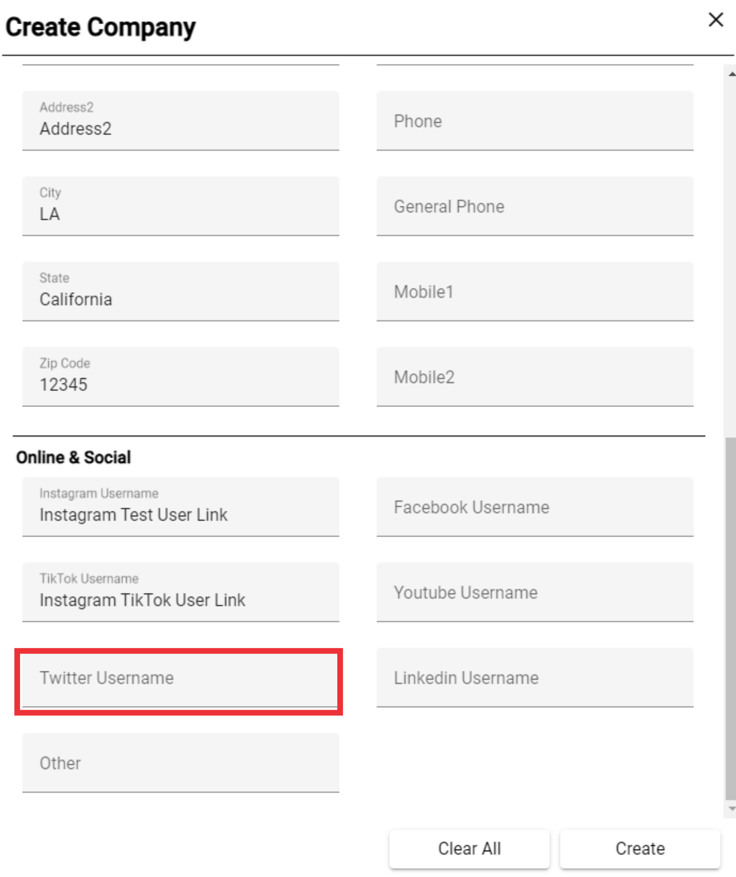The width and height of the screenshot is (736, 877).
Task: Select the Linkedin Username field
Action: click(x=535, y=678)
